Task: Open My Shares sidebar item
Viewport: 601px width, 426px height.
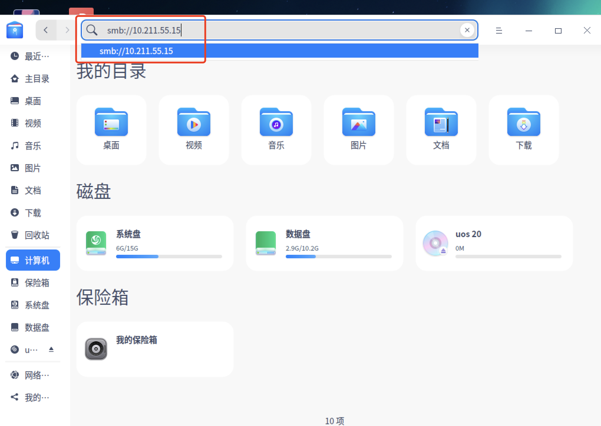Action: pyautogui.click(x=32, y=397)
